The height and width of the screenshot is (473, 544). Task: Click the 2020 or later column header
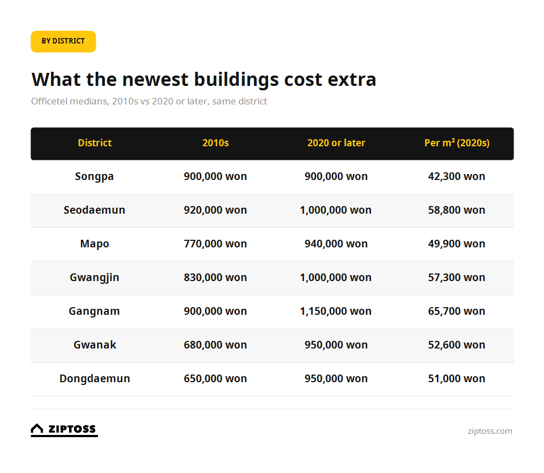click(336, 143)
